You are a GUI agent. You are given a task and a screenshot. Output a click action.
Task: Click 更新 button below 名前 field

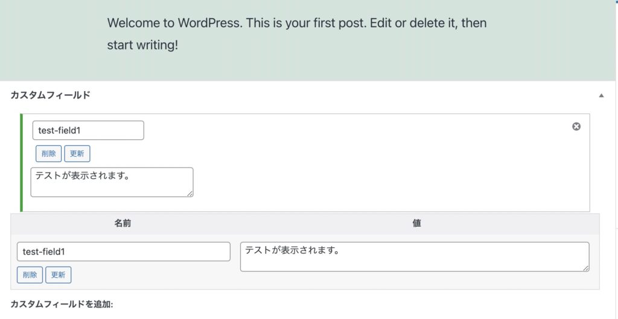(x=59, y=275)
